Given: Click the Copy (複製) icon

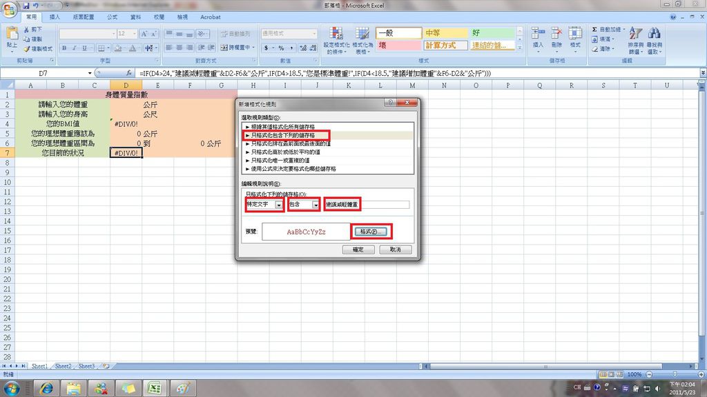Looking at the screenshot, I should pos(27,39).
